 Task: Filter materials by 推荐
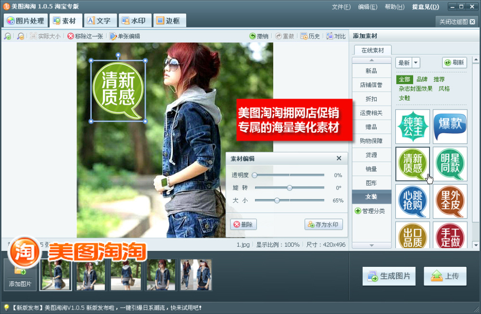(439, 79)
